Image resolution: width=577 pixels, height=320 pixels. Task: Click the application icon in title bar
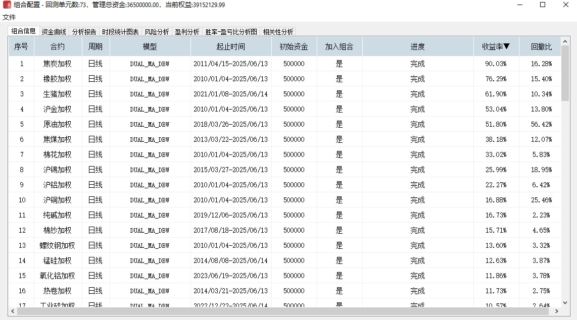(x=7, y=5)
